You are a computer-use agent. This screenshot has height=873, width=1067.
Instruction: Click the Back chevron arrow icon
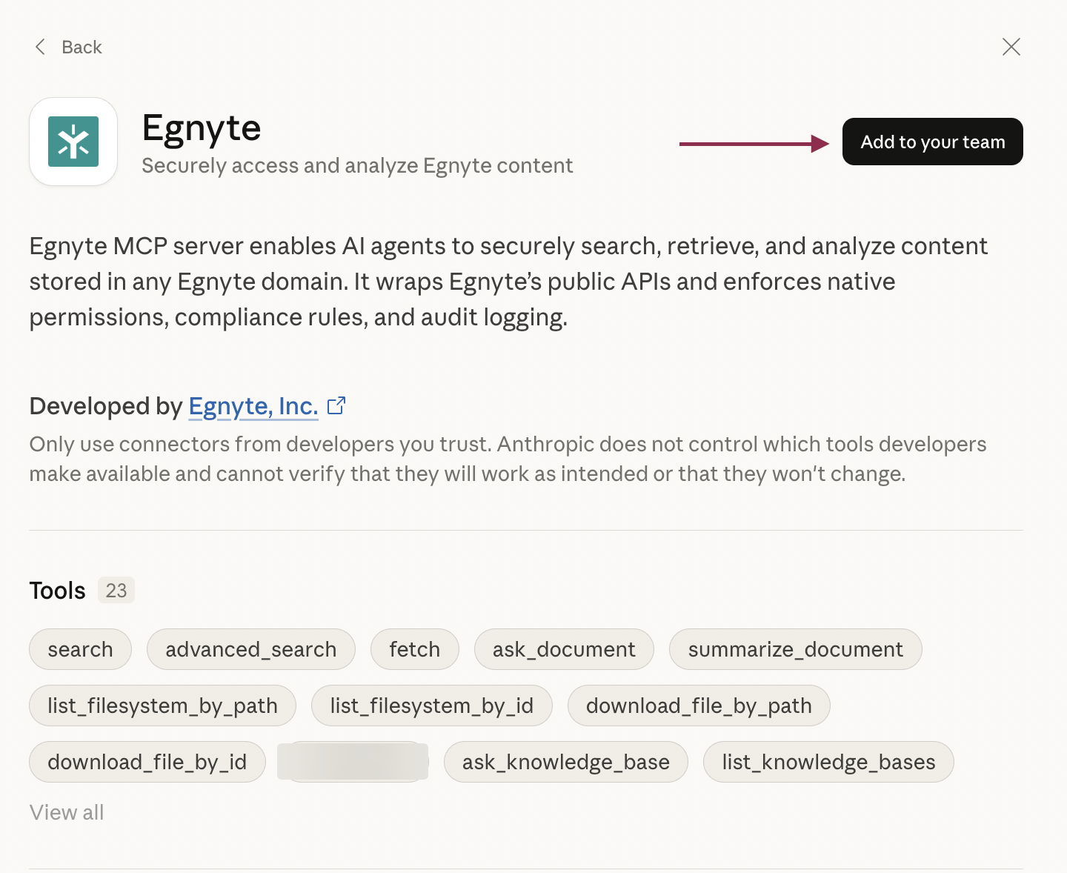(40, 47)
